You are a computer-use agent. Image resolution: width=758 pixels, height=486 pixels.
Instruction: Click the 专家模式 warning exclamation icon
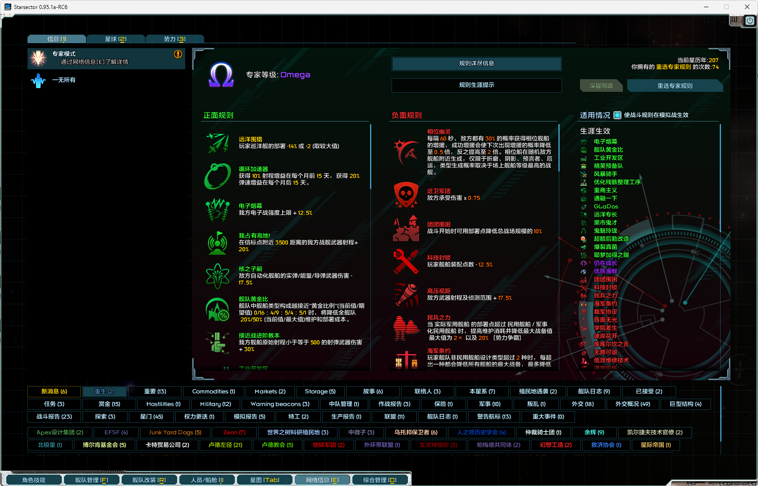178,54
